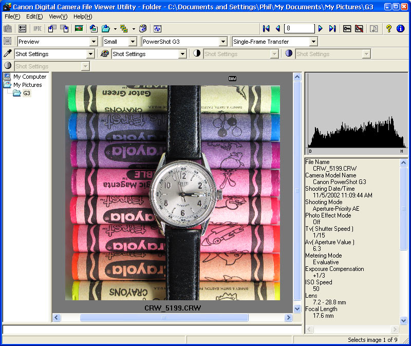Open Shot Settings dropdown beside the eyedropper
411x346 pixels.
point(90,54)
